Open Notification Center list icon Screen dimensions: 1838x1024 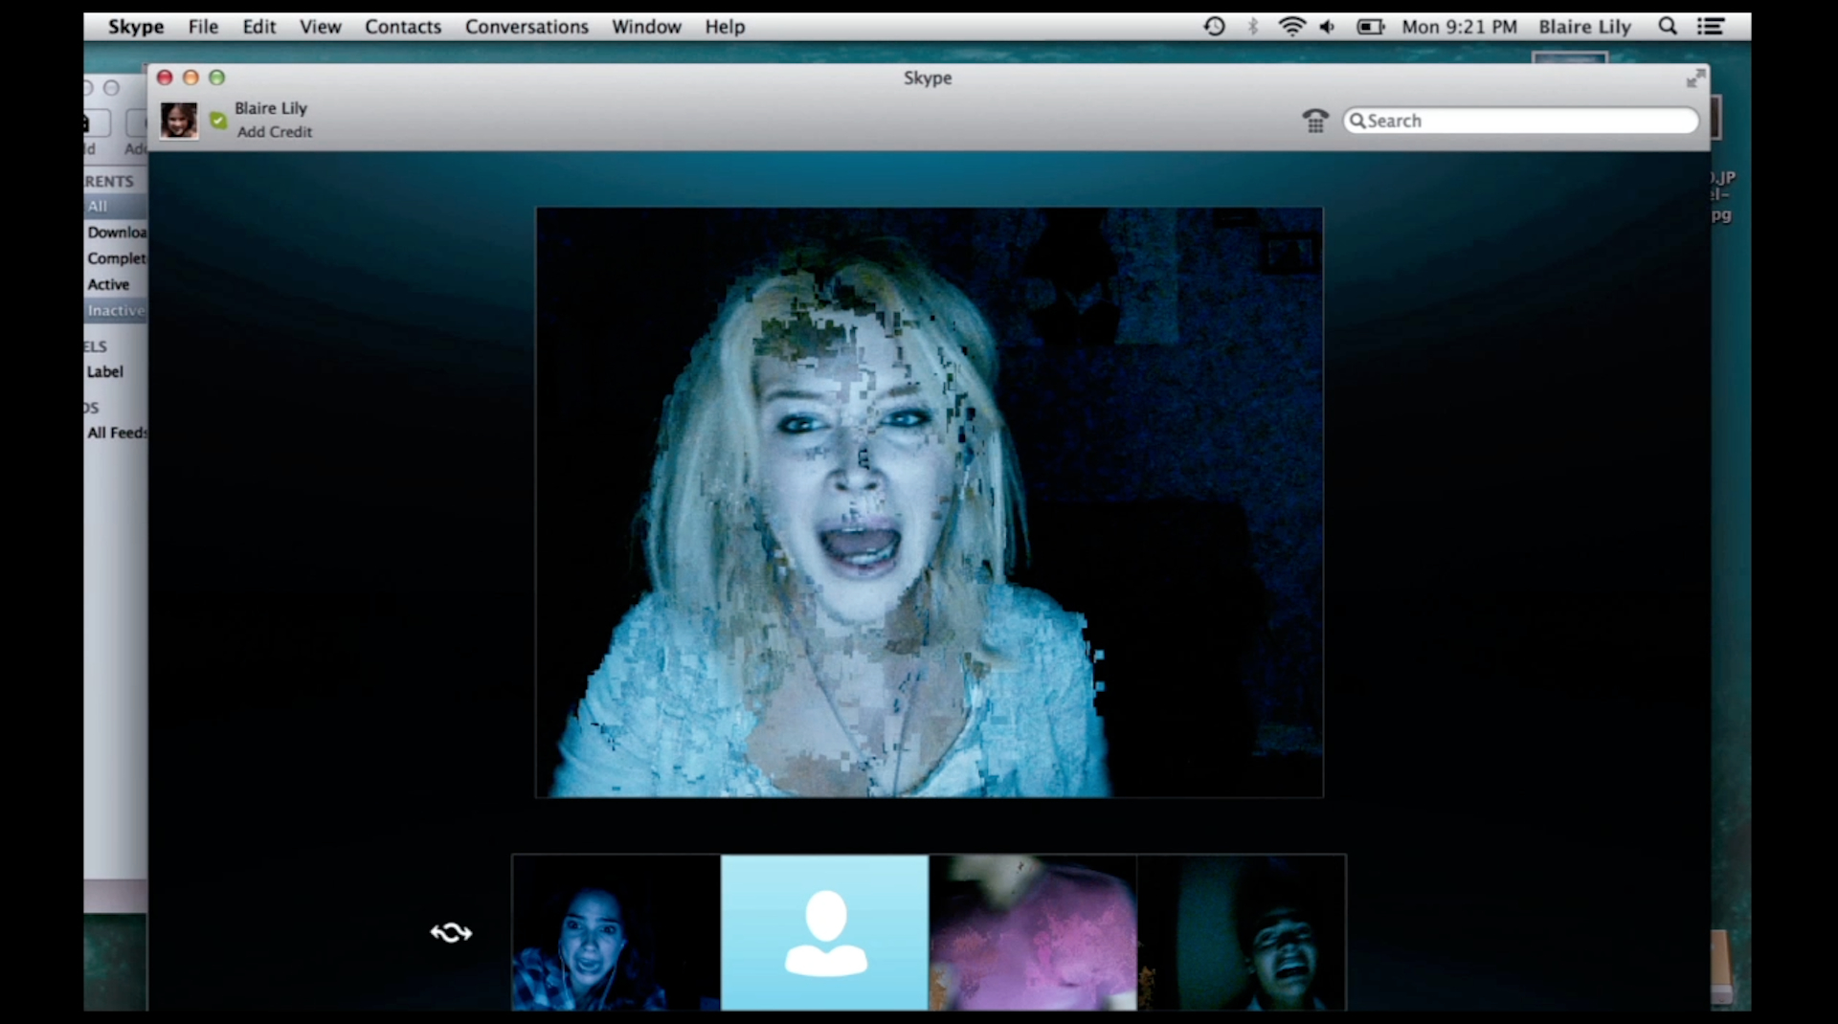coord(1711,27)
